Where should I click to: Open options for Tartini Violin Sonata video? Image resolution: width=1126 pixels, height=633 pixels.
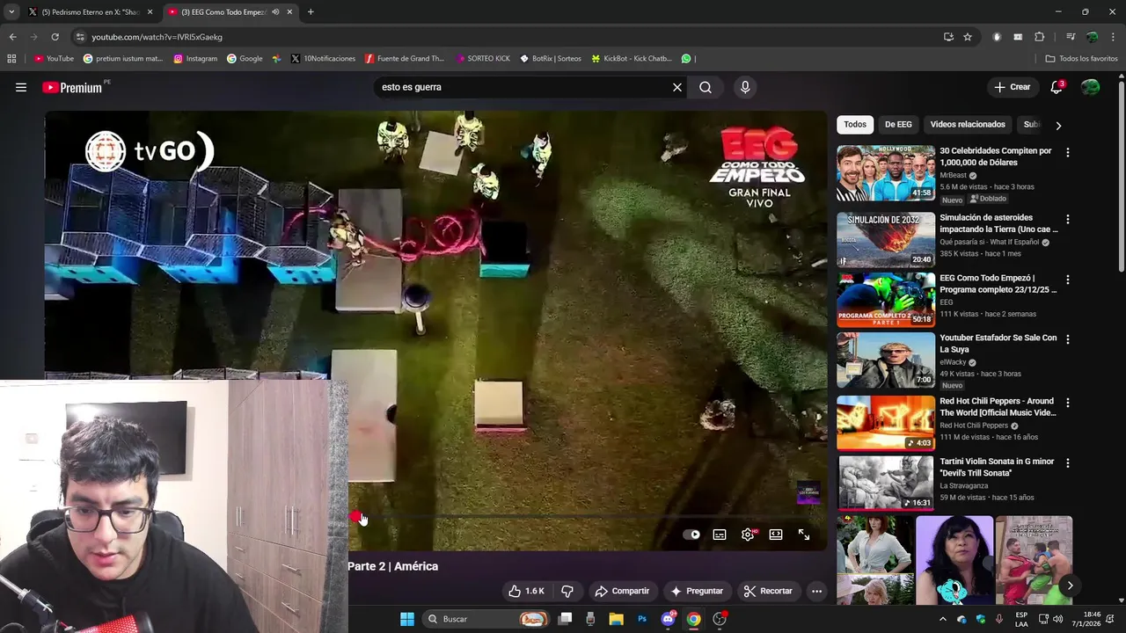[1068, 462]
